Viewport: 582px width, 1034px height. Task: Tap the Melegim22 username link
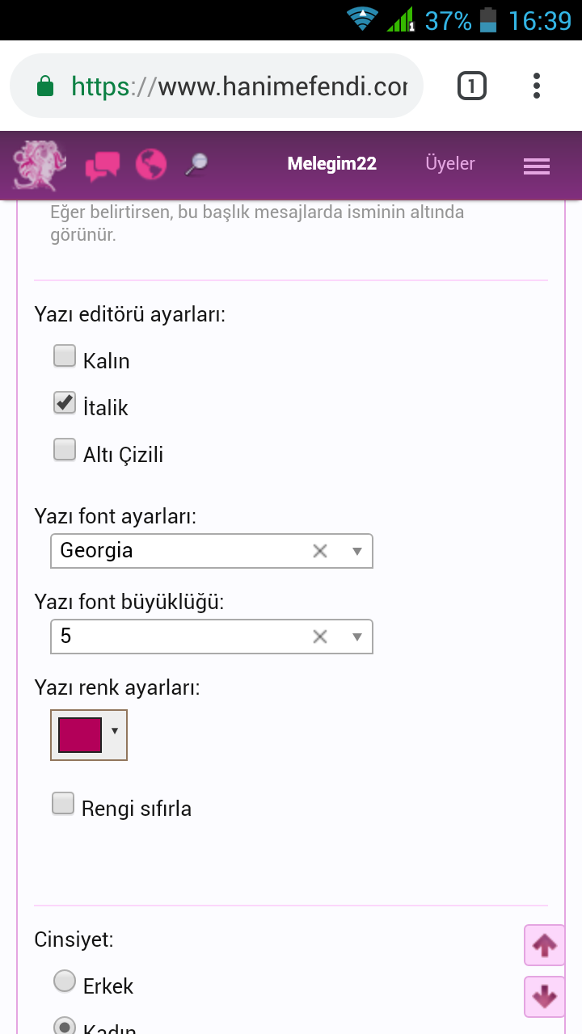point(332,164)
